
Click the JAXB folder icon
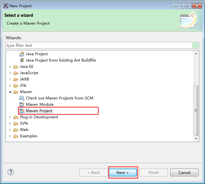[x=16, y=79]
